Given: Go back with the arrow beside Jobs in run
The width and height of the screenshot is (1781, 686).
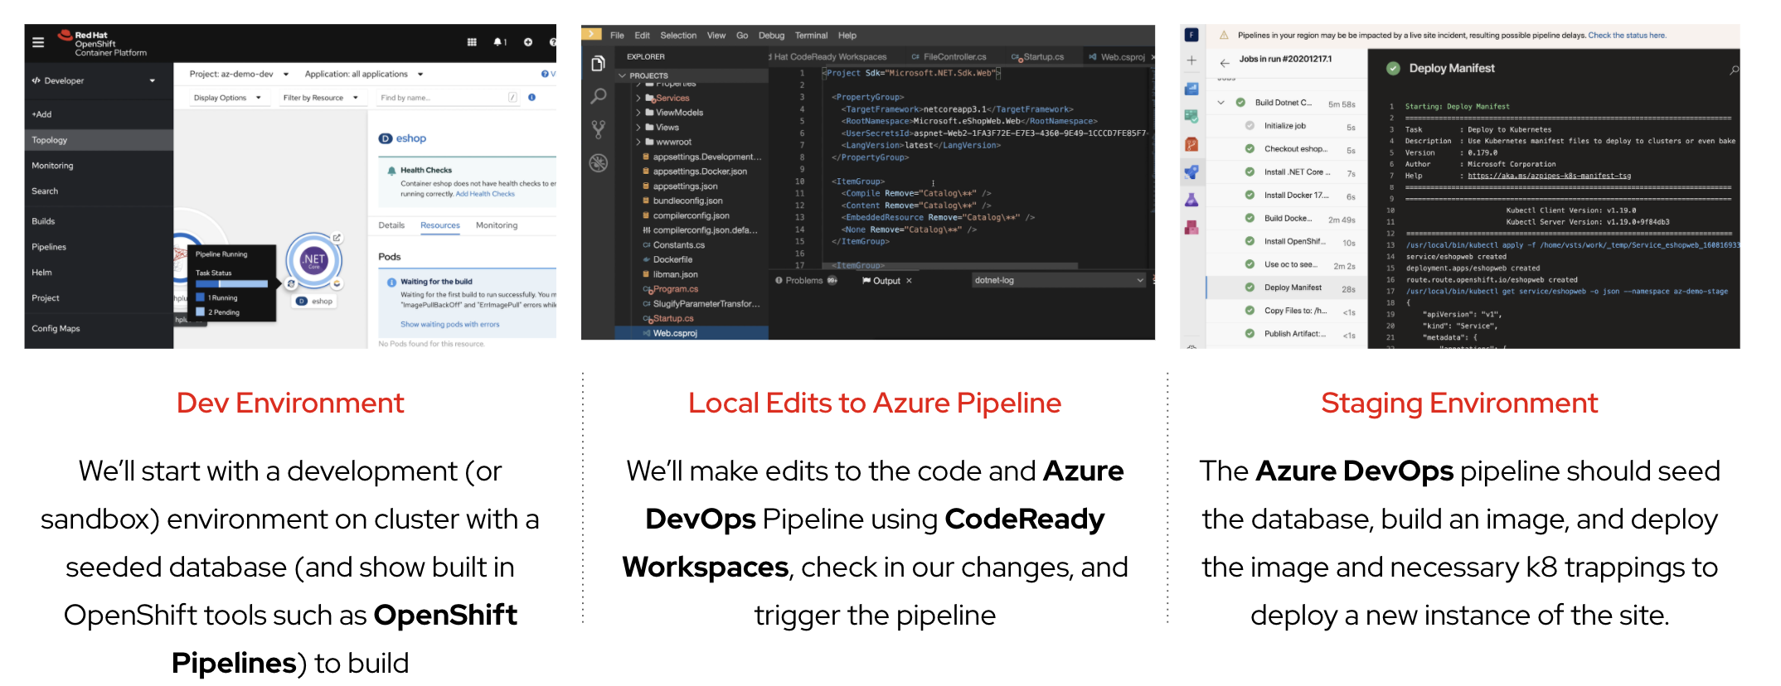Looking at the screenshot, I should 1225,63.
